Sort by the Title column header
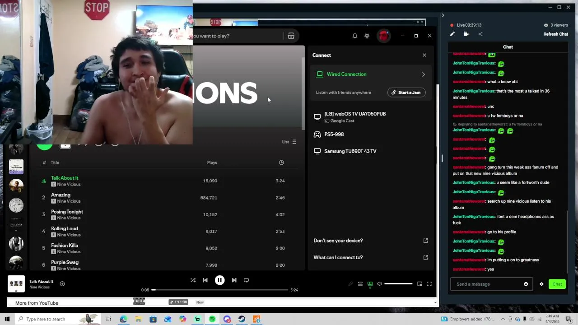The height and width of the screenshot is (325, 578). click(55, 162)
